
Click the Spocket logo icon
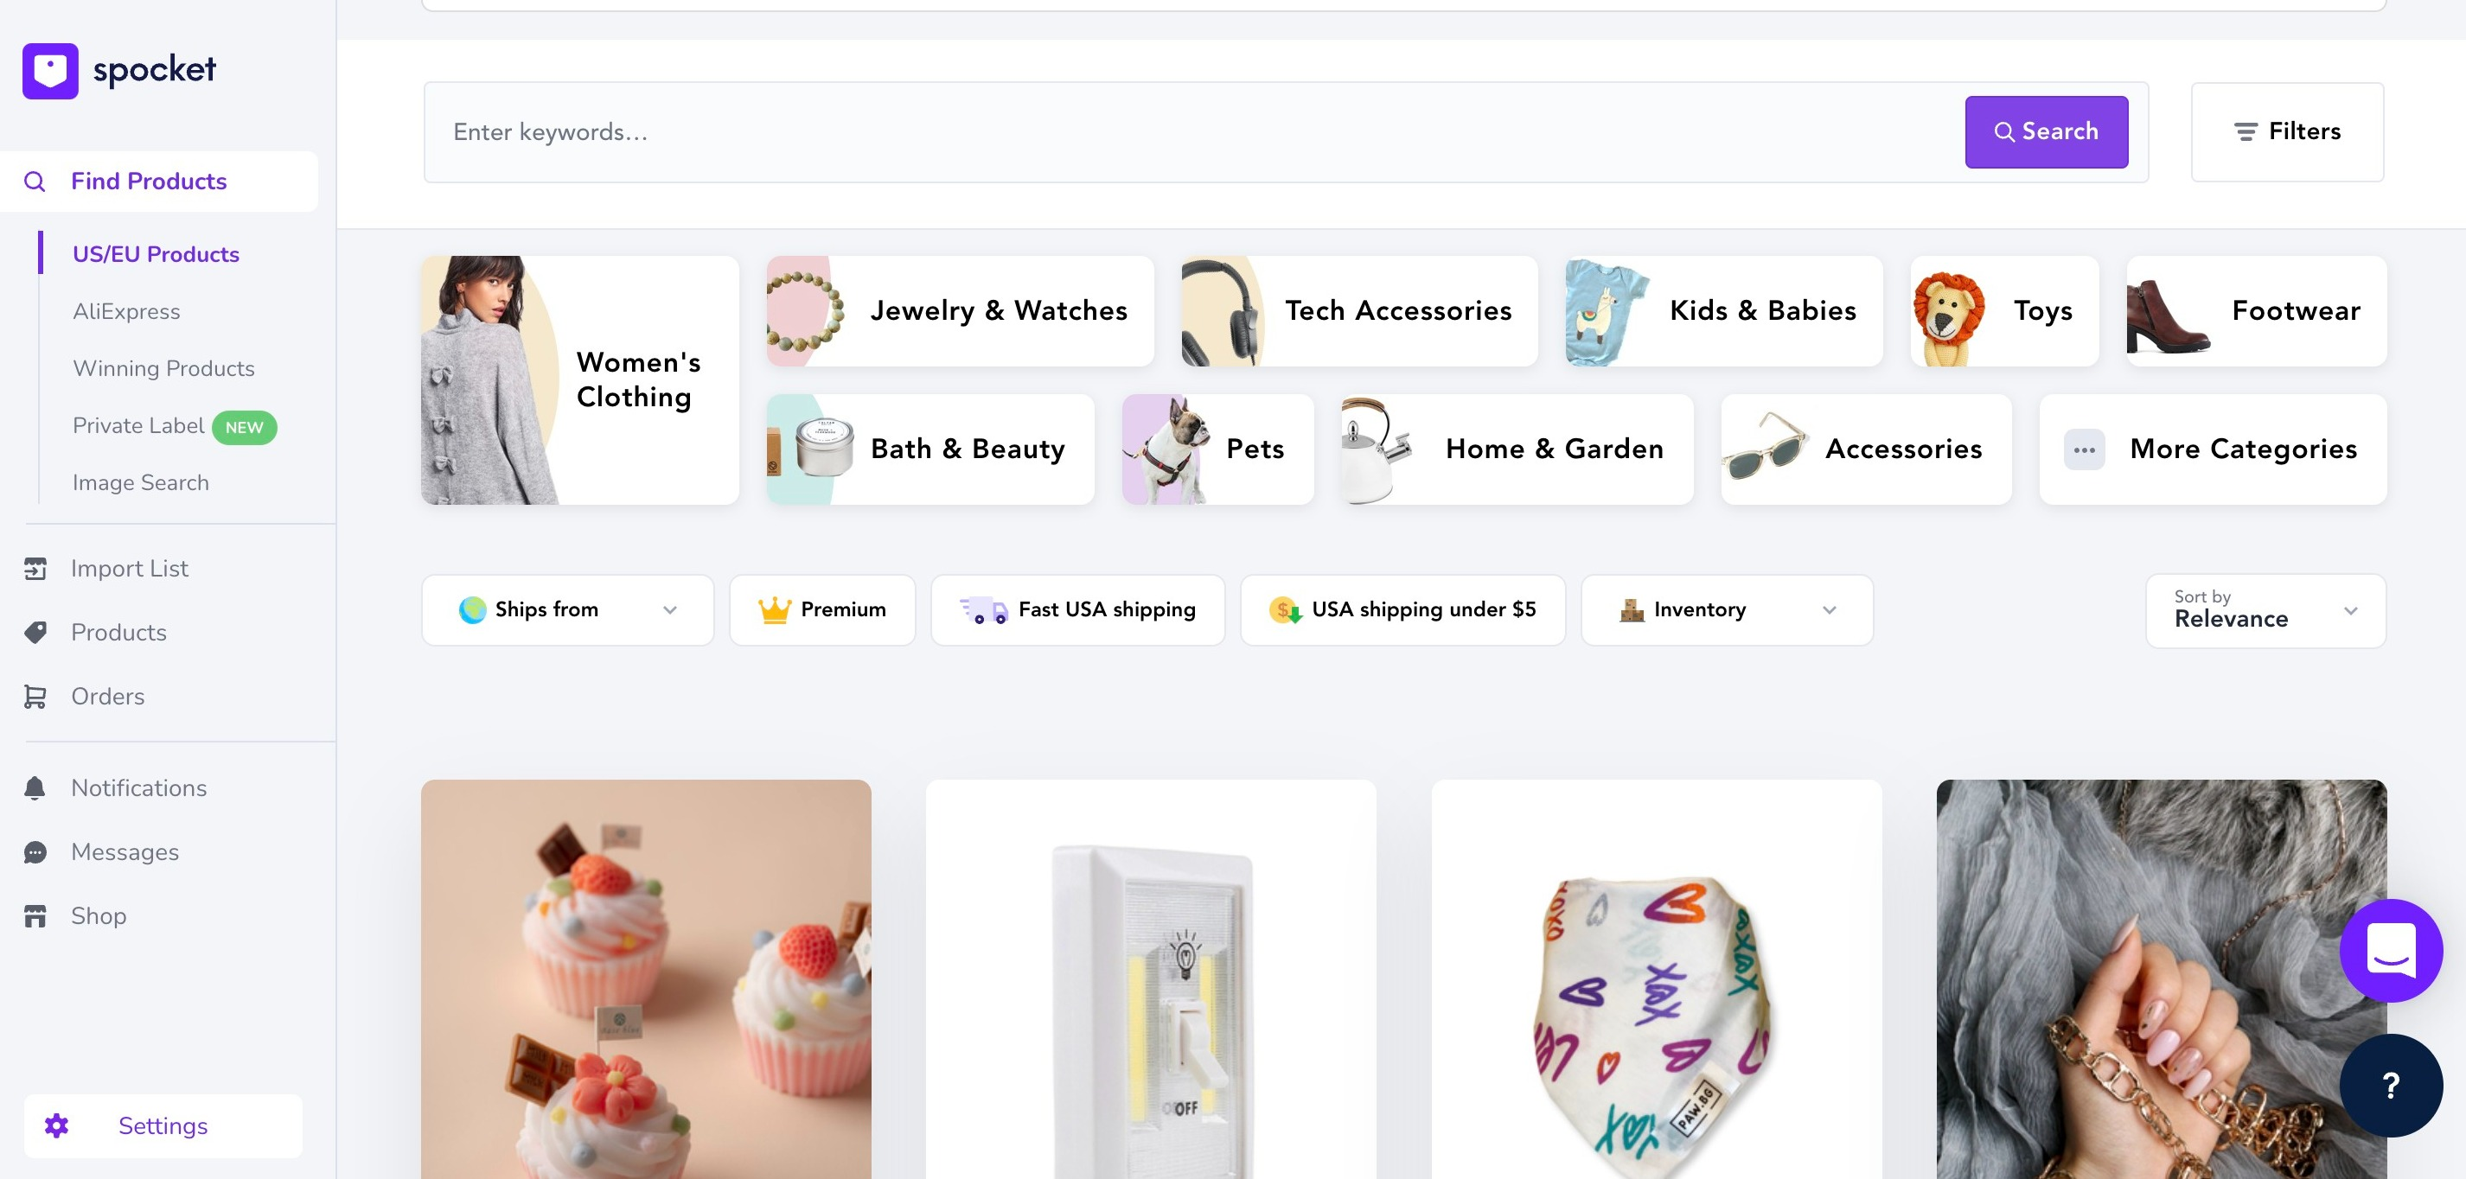pyautogui.click(x=50, y=70)
